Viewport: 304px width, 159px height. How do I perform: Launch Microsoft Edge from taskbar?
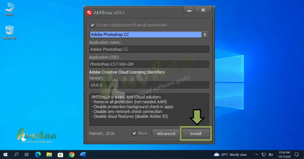(x=38, y=155)
